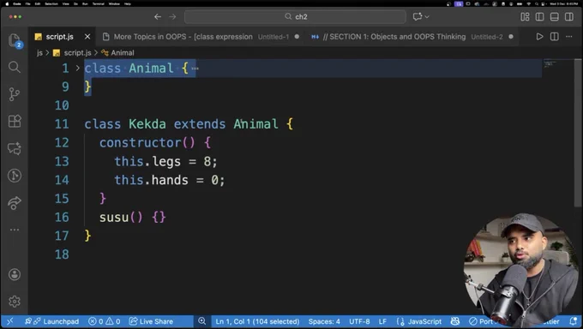The width and height of the screenshot is (583, 329).
Task: Click the Copilot status bar icon
Action: 455,321
